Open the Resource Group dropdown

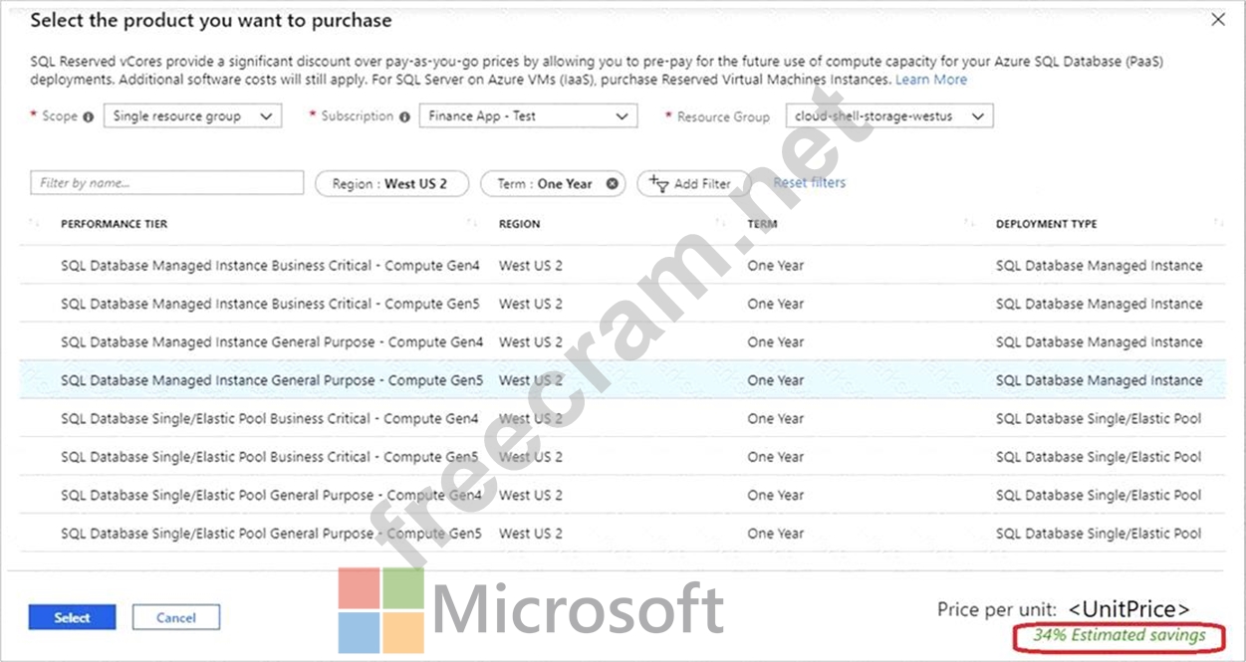tap(888, 116)
